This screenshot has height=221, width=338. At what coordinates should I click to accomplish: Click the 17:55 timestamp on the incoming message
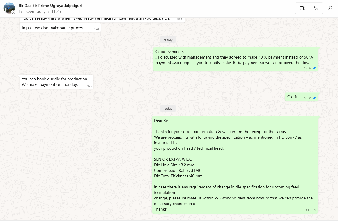click(89, 86)
